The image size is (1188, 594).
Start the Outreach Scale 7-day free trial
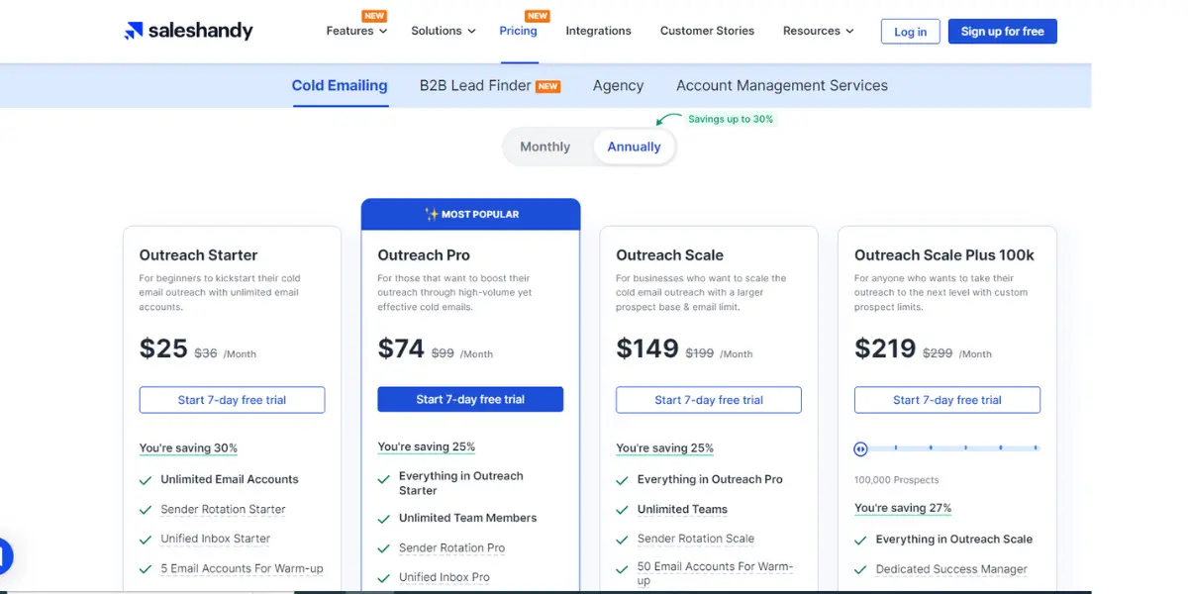[709, 400]
